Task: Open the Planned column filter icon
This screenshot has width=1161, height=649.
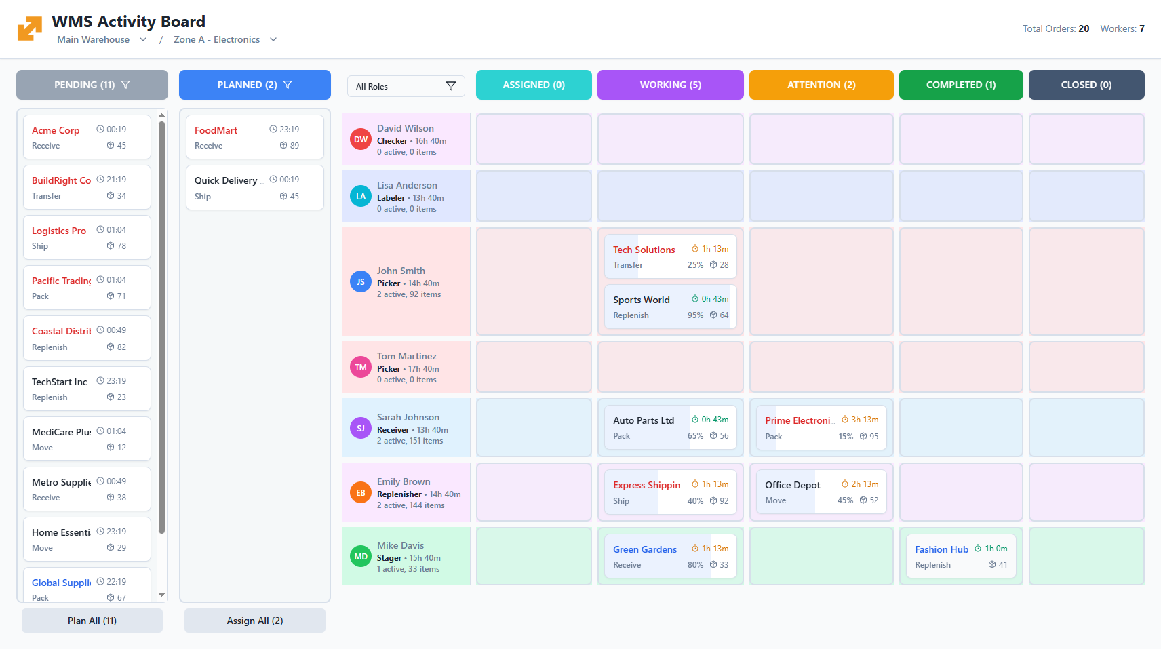Action: (x=288, y=85)
